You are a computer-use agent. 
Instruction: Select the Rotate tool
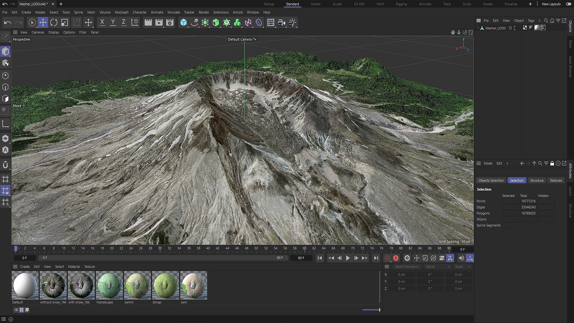pyautogui.click(x=54, y=22)
